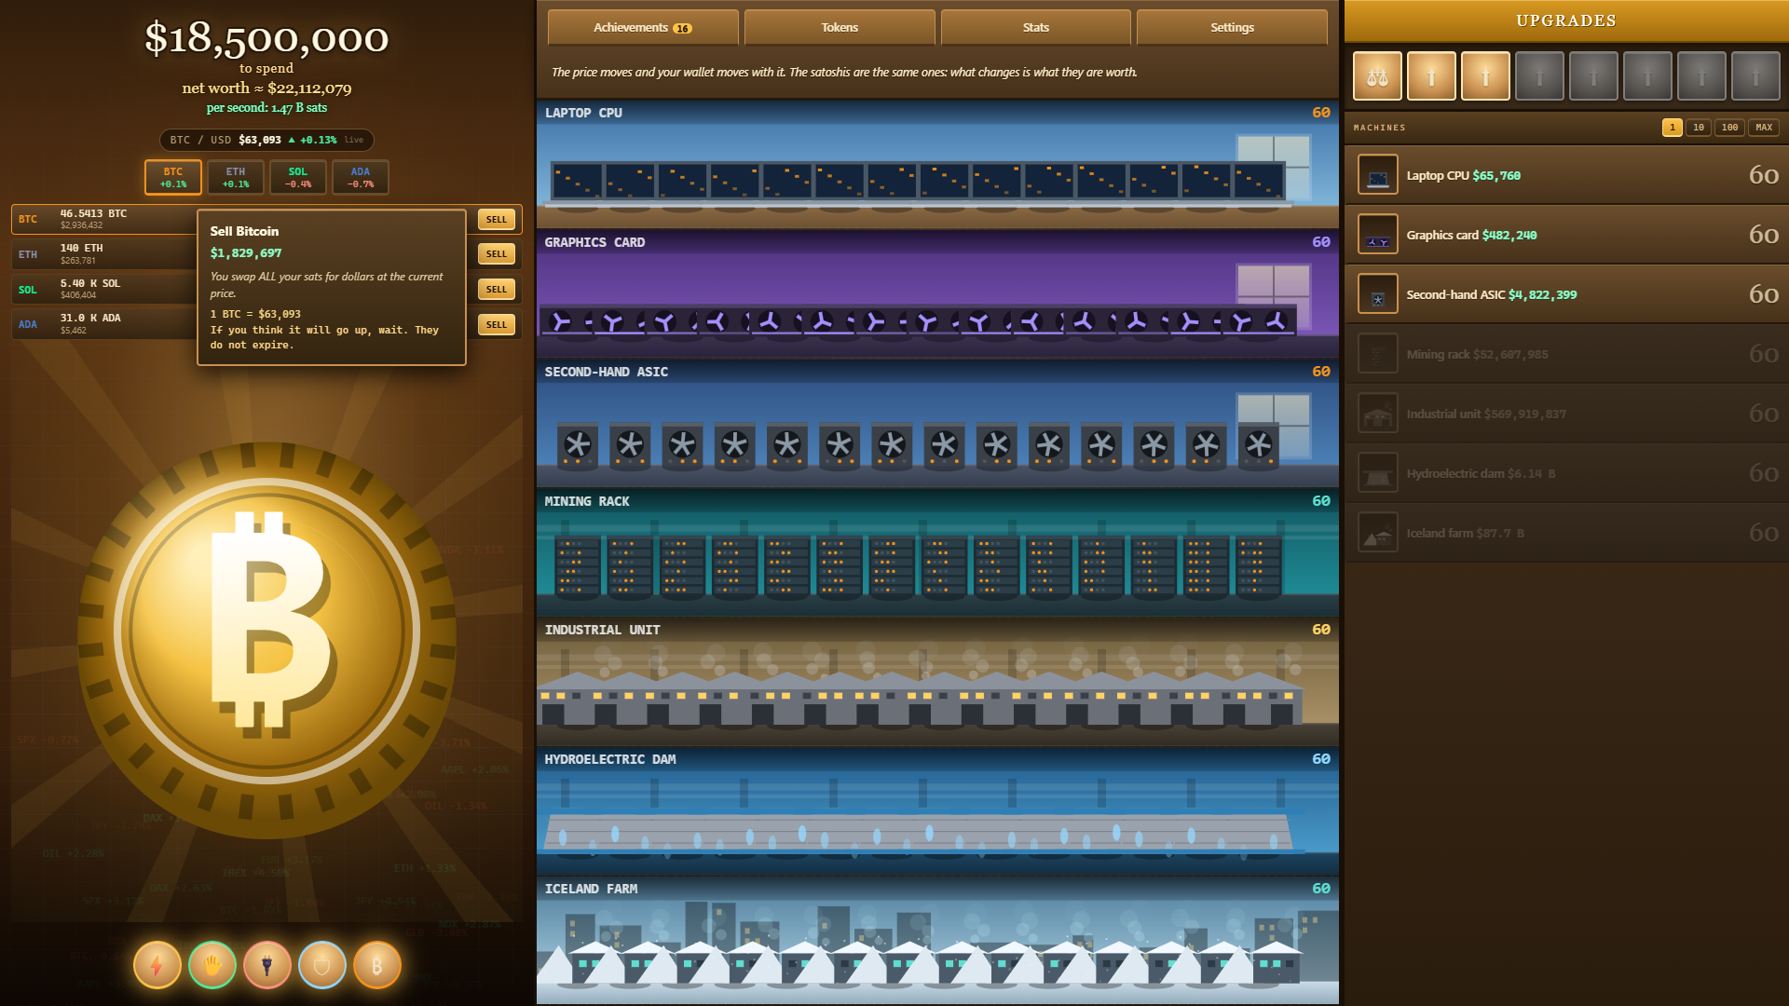The width and height of the screenshot is (1789, 1006).
Task: Click the 'ICELAND FARM' scene heading
Action: tap(592, 889)
